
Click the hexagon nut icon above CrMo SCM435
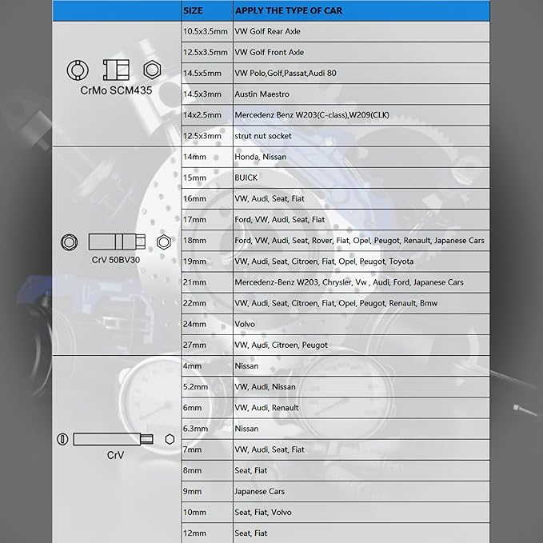click(x=151, y=70)
